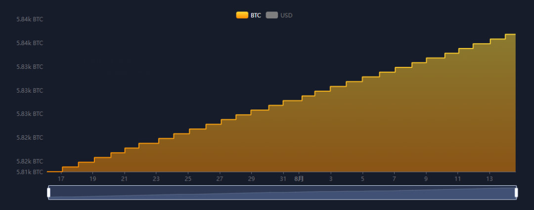
Task: Click the 8月 month axis label
Action: click(x=299, y=179)
